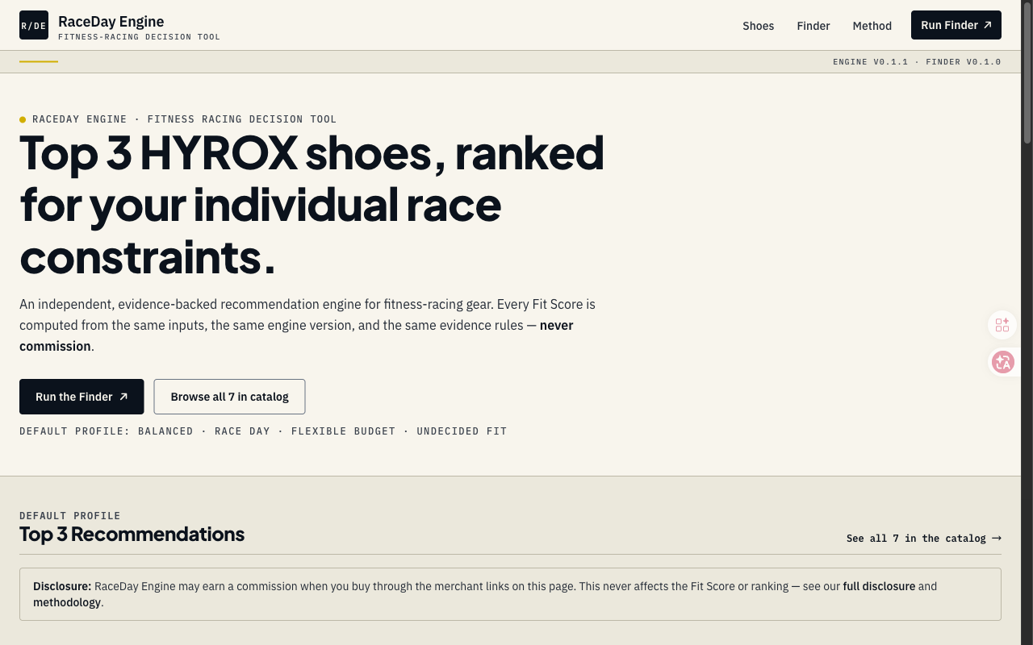Select Browse all 7 in catalog button
The width and height of the screenshot is (1033, 645).
(229, 397)
